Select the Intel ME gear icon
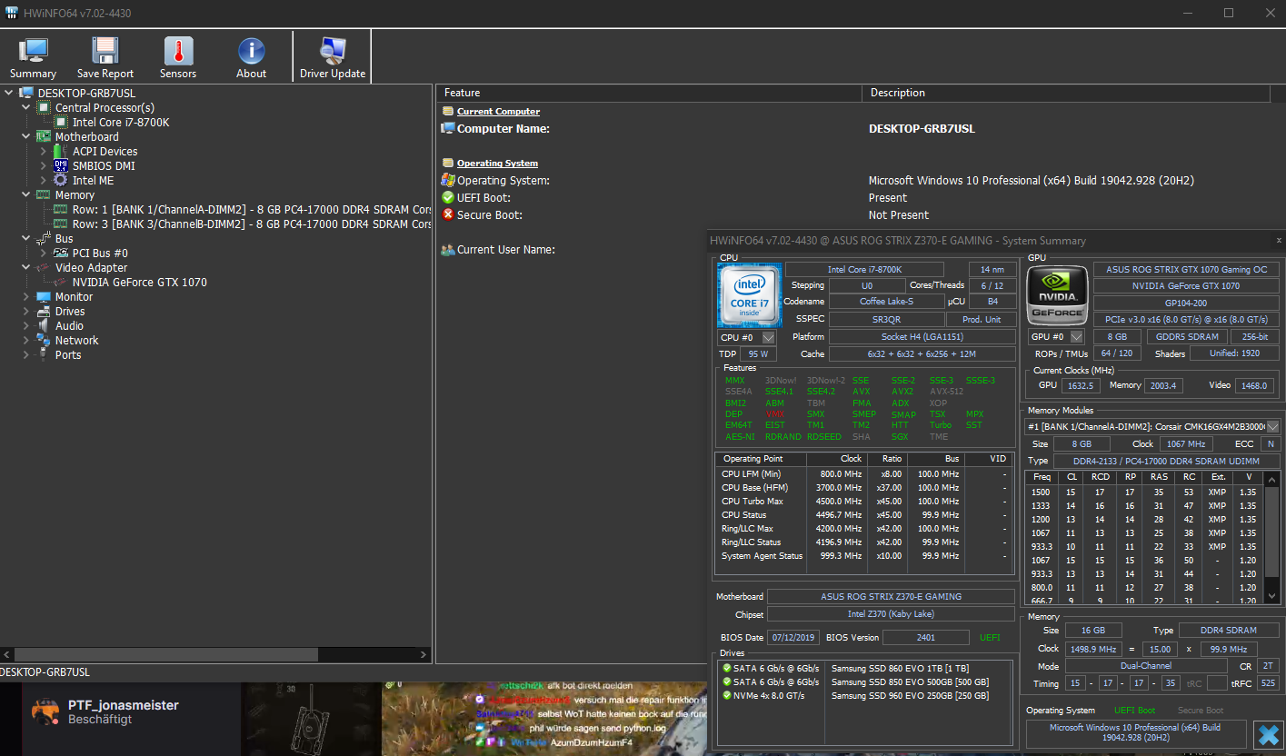 pyautogui.click(x=61, y=181)
